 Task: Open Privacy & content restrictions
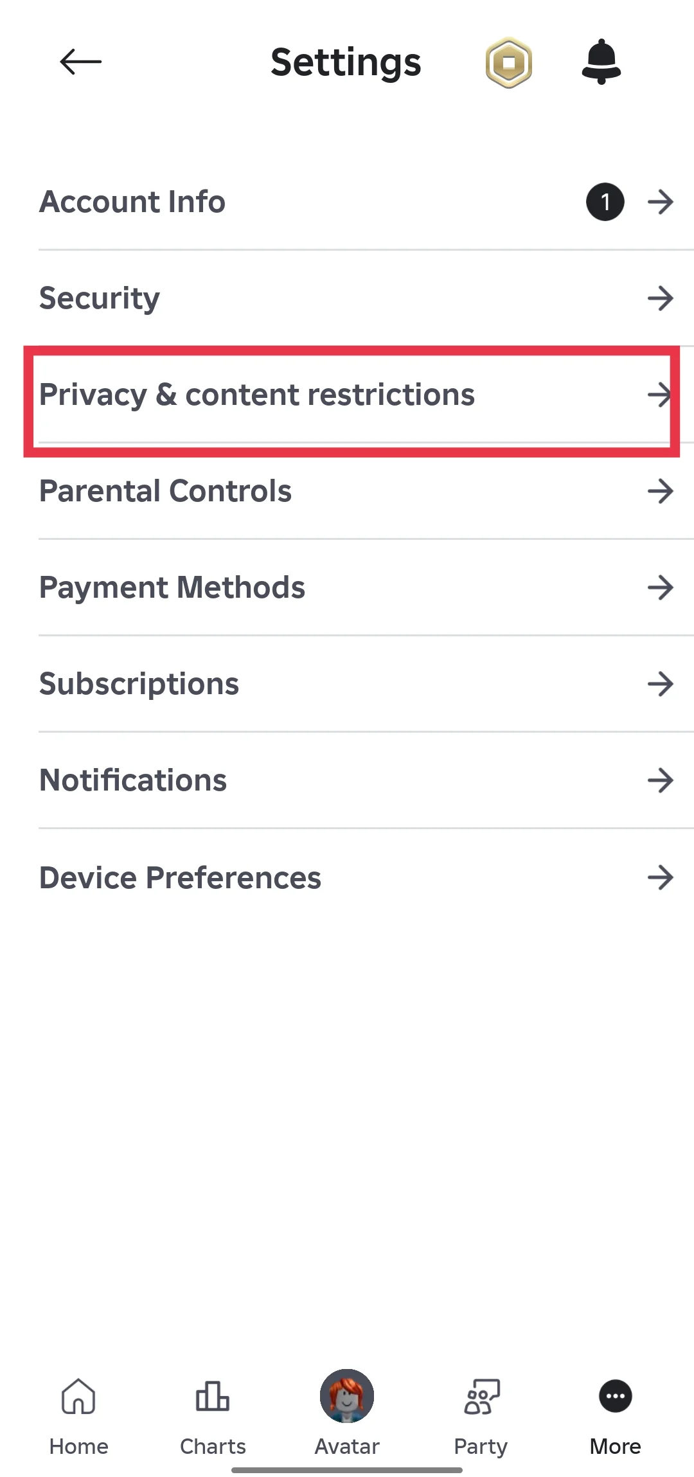[257, 395]
